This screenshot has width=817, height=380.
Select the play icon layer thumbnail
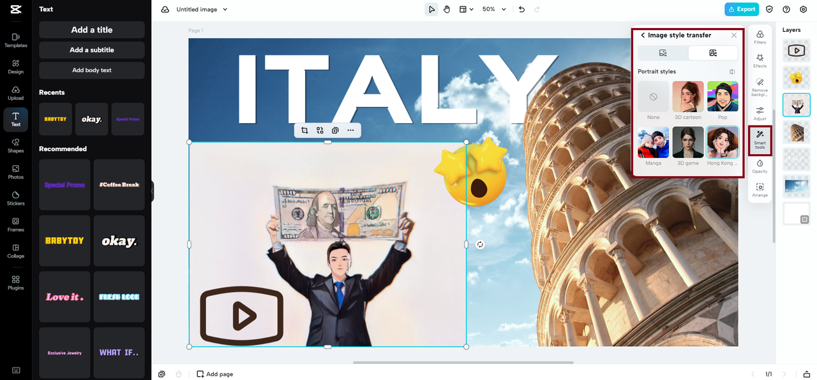(796, 50)
